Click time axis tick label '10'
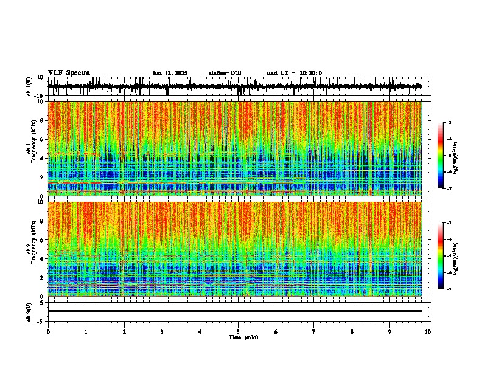482x372 pixels. coord(428,332)
